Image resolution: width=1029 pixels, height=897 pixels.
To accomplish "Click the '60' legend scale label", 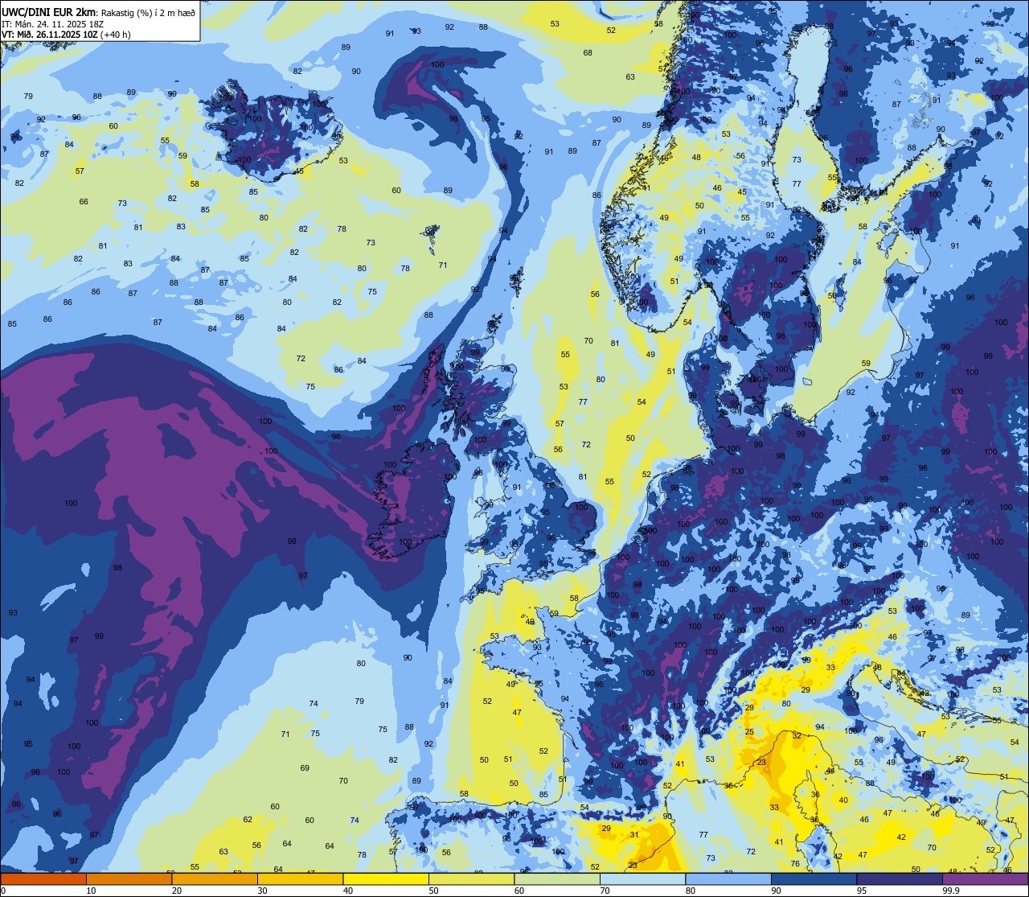I will pyautogui.click(x=519, y=891).
